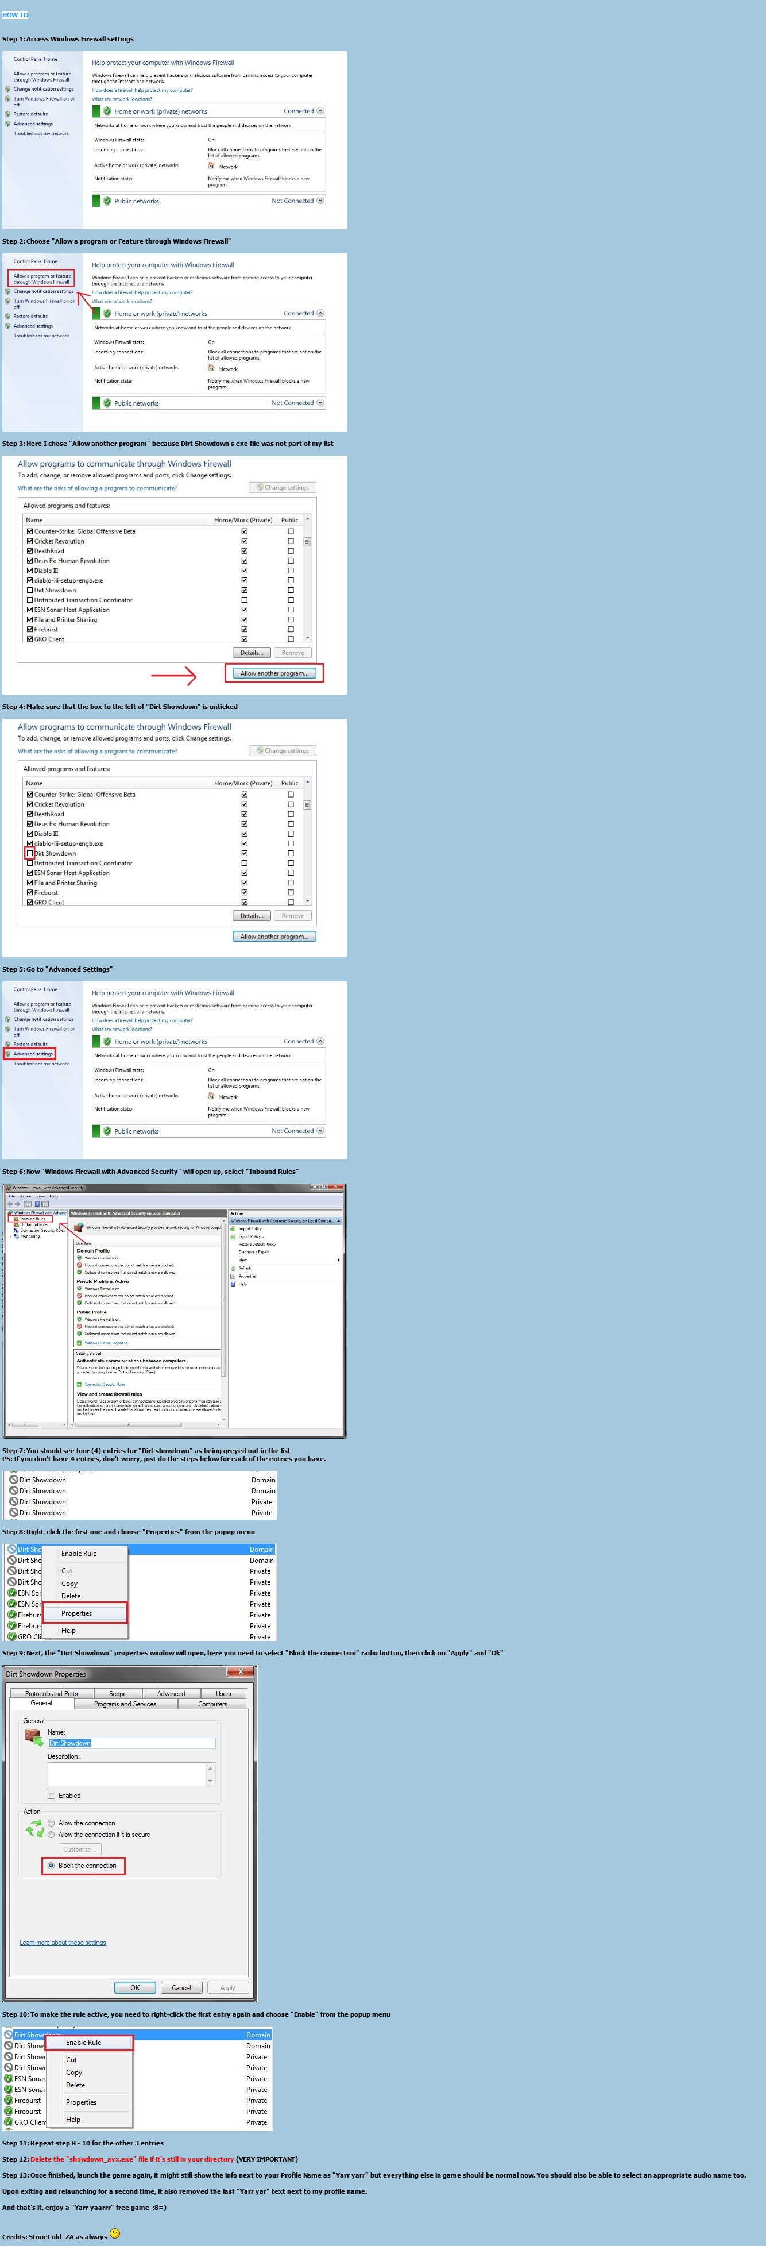This screenshot has width=766, height=2246.
Task: Select Block the connection radio button
Action: (52, 1866)
